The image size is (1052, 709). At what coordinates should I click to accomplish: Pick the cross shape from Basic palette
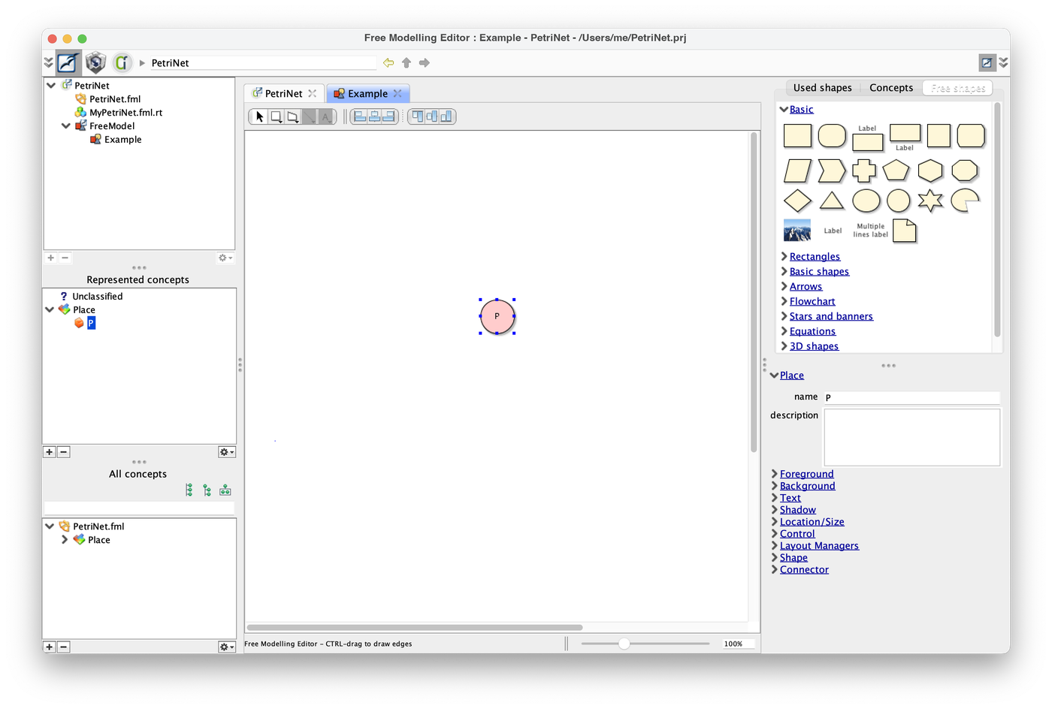(864, 170)
